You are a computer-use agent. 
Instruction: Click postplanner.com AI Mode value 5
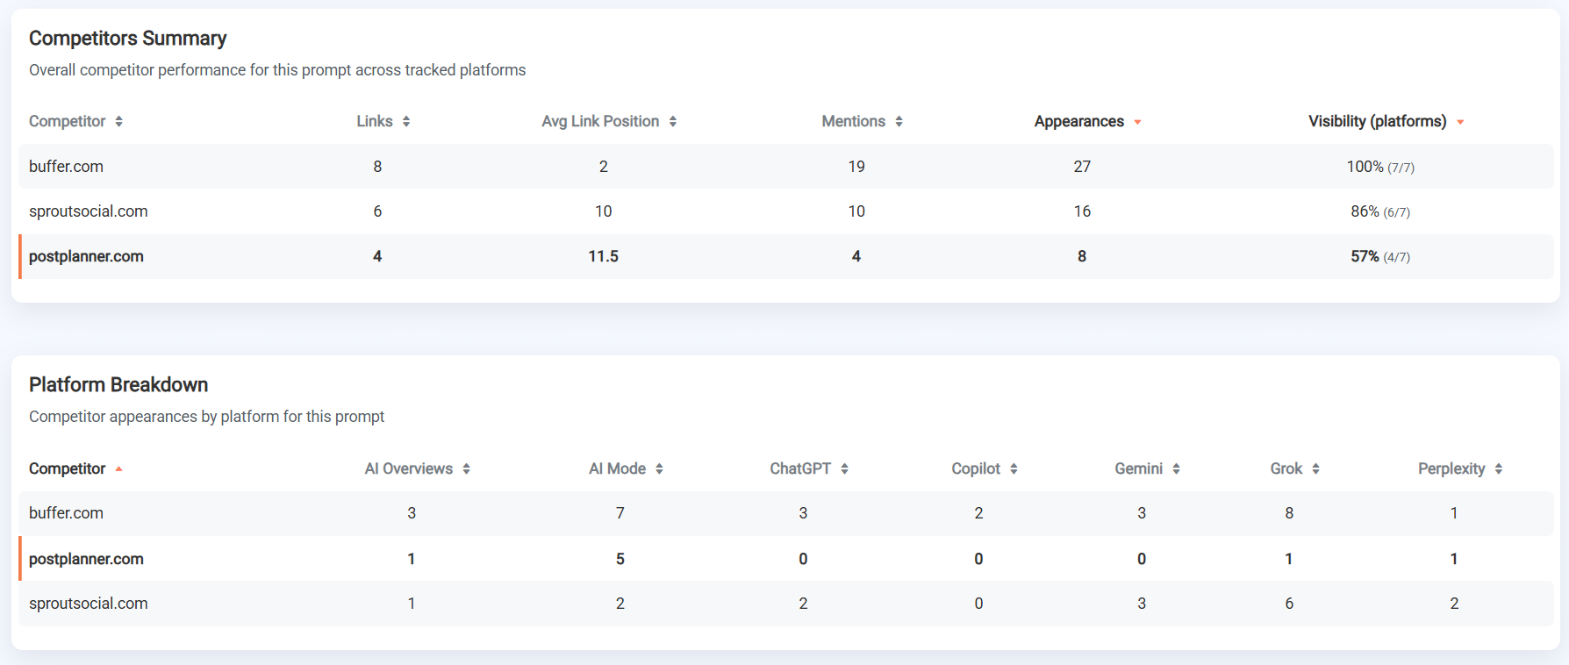(x=620, y=559)
